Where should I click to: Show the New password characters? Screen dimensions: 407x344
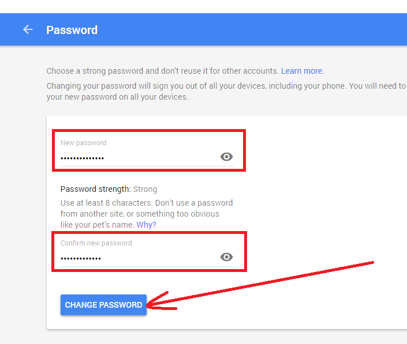pos(226,157)
